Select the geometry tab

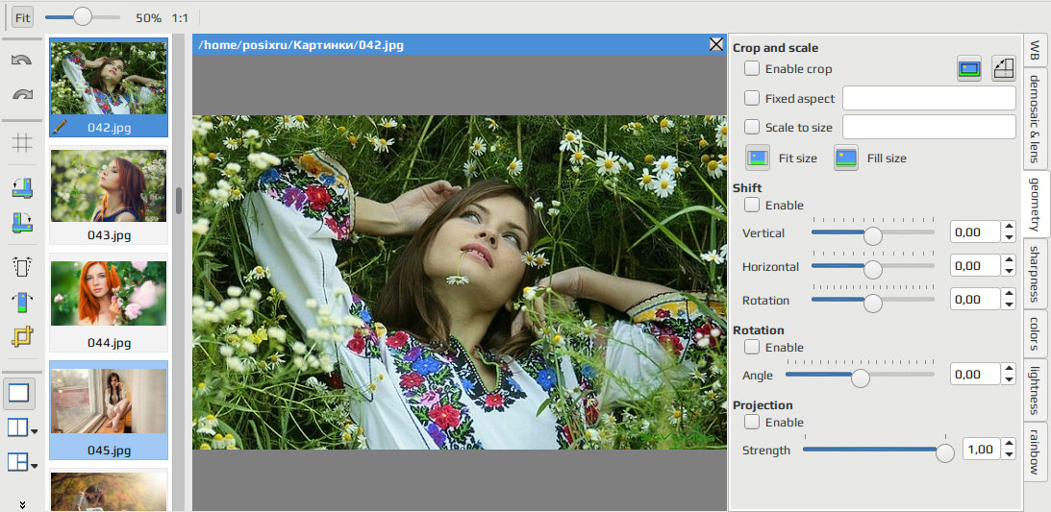pyautogui.click(x=1036, y=204)
